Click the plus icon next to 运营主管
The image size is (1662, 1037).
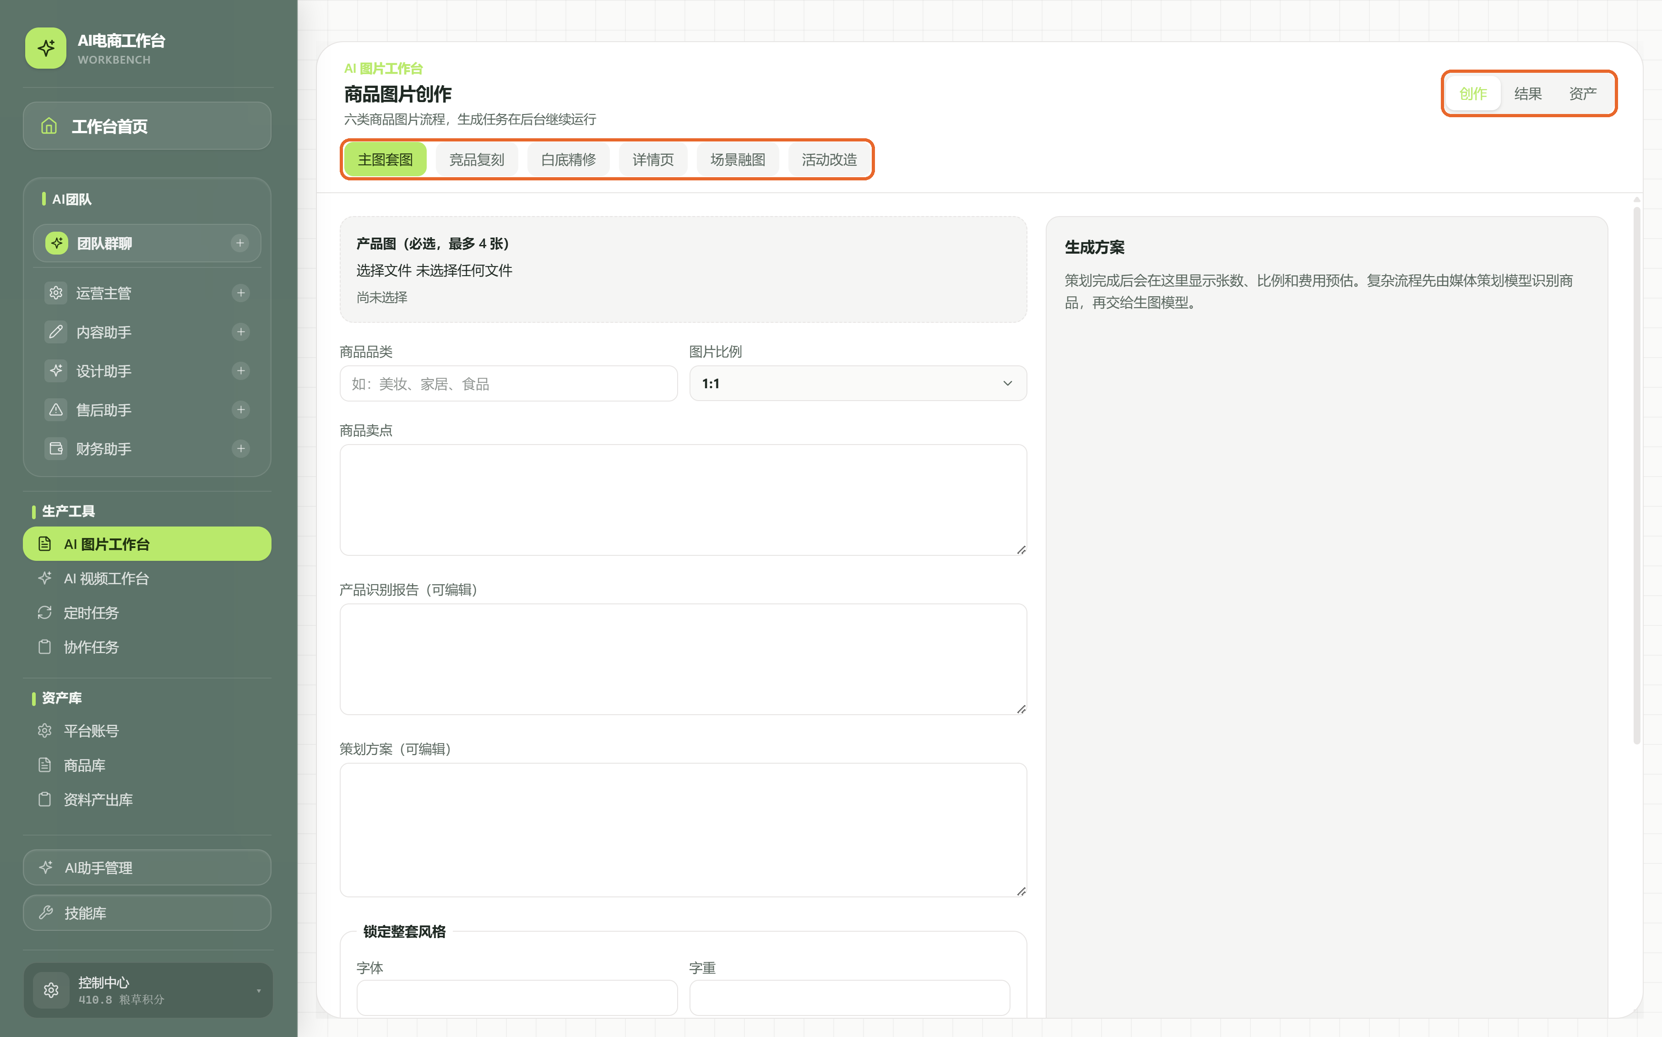tap(241, 293)
